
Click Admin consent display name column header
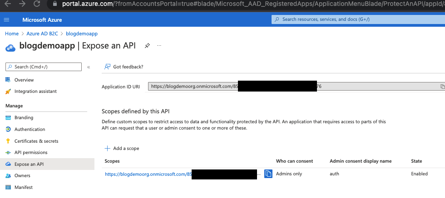click(x=361, y=161)
